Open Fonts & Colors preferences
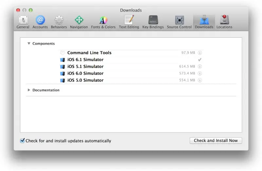The width and height of the screenshot is (262, 171). coord(103,22)
